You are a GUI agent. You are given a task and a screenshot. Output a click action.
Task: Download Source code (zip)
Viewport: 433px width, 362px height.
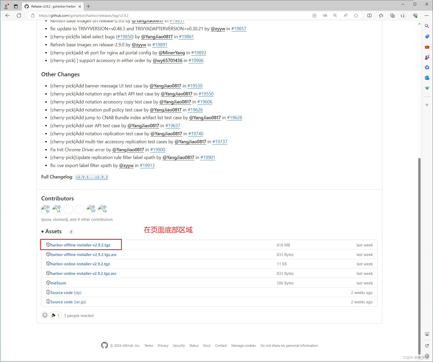point(66,292)
